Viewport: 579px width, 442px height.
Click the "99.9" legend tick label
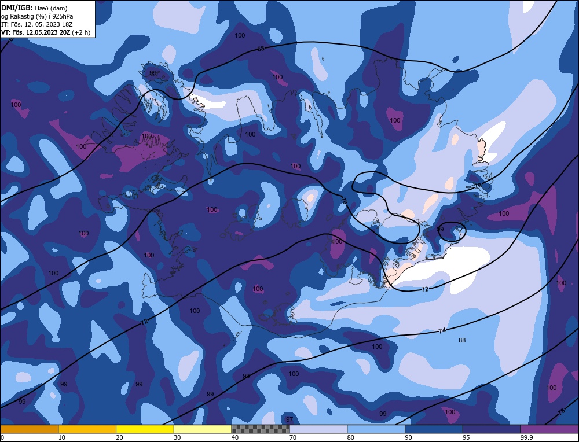pos(526,437)
